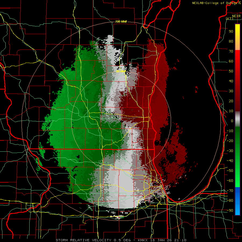Viewport: 242px width, 242px height.
Task: Click the NEXR label above the color scale
Action: [x=236, y=16]
